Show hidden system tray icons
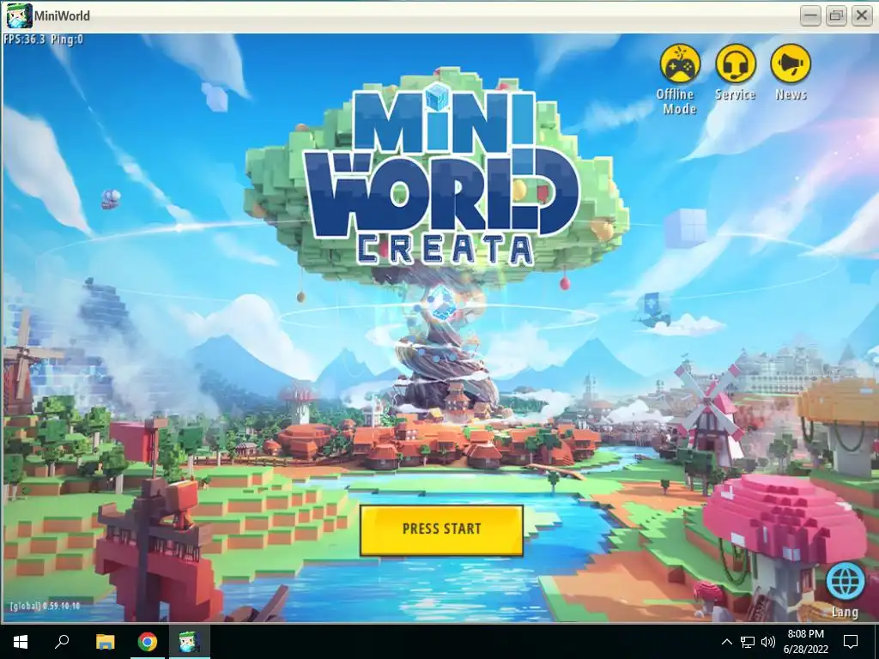 coord(726,642)
